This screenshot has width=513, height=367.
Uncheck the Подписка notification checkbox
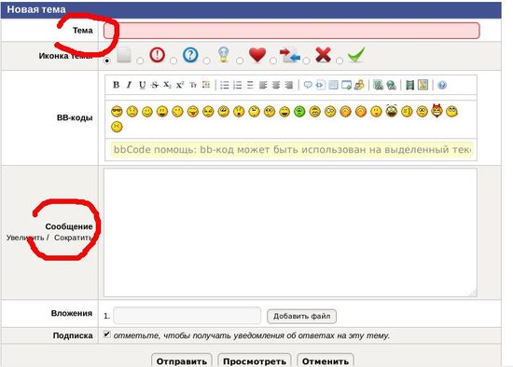coord(106,334)
